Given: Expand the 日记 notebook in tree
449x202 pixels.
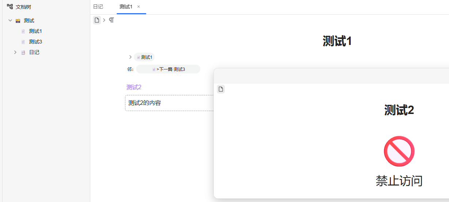Looking at the screenshot, I should tap(15, 53).
